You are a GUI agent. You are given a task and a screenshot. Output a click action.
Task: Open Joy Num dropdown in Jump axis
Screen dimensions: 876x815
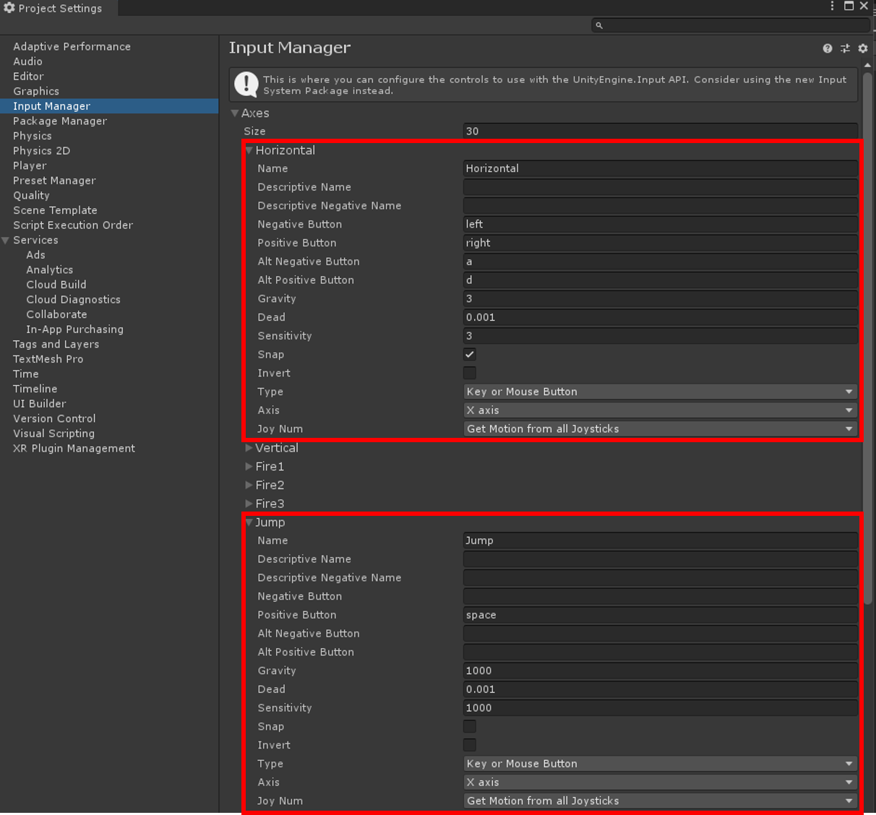661,801
